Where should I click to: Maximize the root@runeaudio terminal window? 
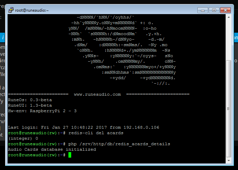(214, 10)
